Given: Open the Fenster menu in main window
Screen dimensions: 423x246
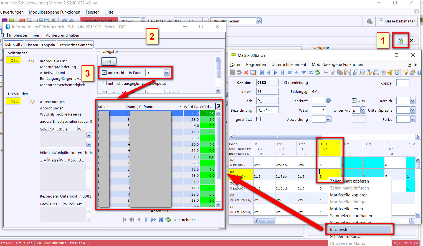Looking at the screenshot, I should (92, 12).
